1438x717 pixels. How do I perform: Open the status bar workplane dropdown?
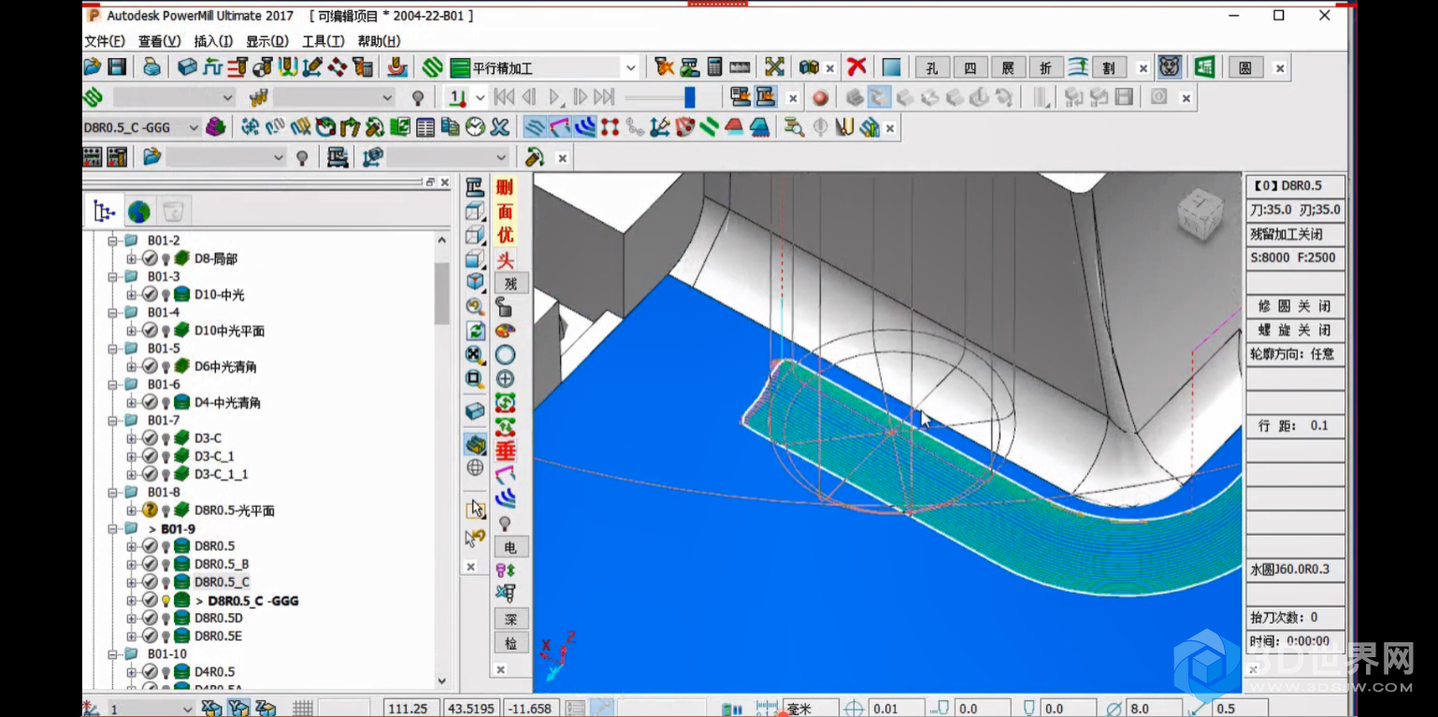pos(187,709)
